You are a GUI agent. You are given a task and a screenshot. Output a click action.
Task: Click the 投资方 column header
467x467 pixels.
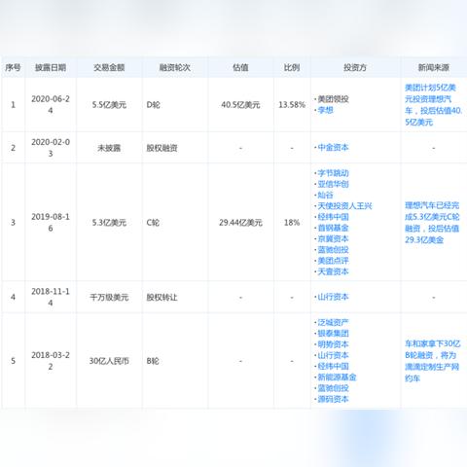point(355,67)
